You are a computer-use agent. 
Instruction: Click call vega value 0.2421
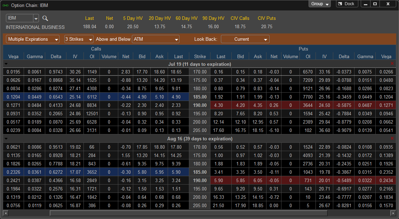(14, 180)
